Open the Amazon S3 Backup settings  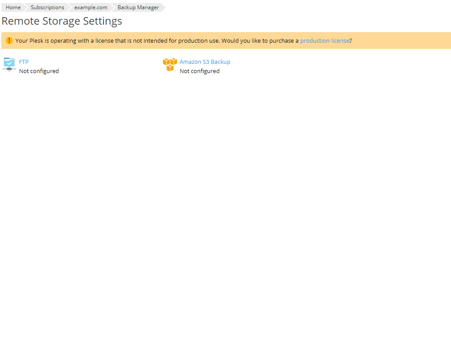(x=205, y=62)
